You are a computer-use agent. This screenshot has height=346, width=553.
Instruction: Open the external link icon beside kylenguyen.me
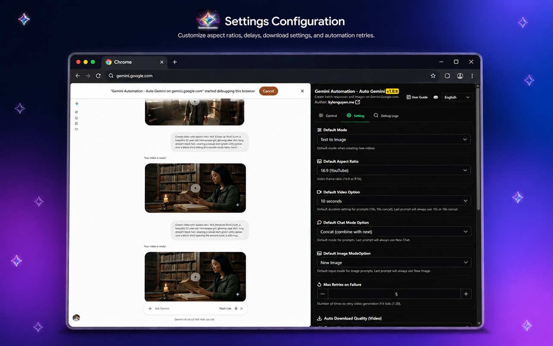click(357, 103)
